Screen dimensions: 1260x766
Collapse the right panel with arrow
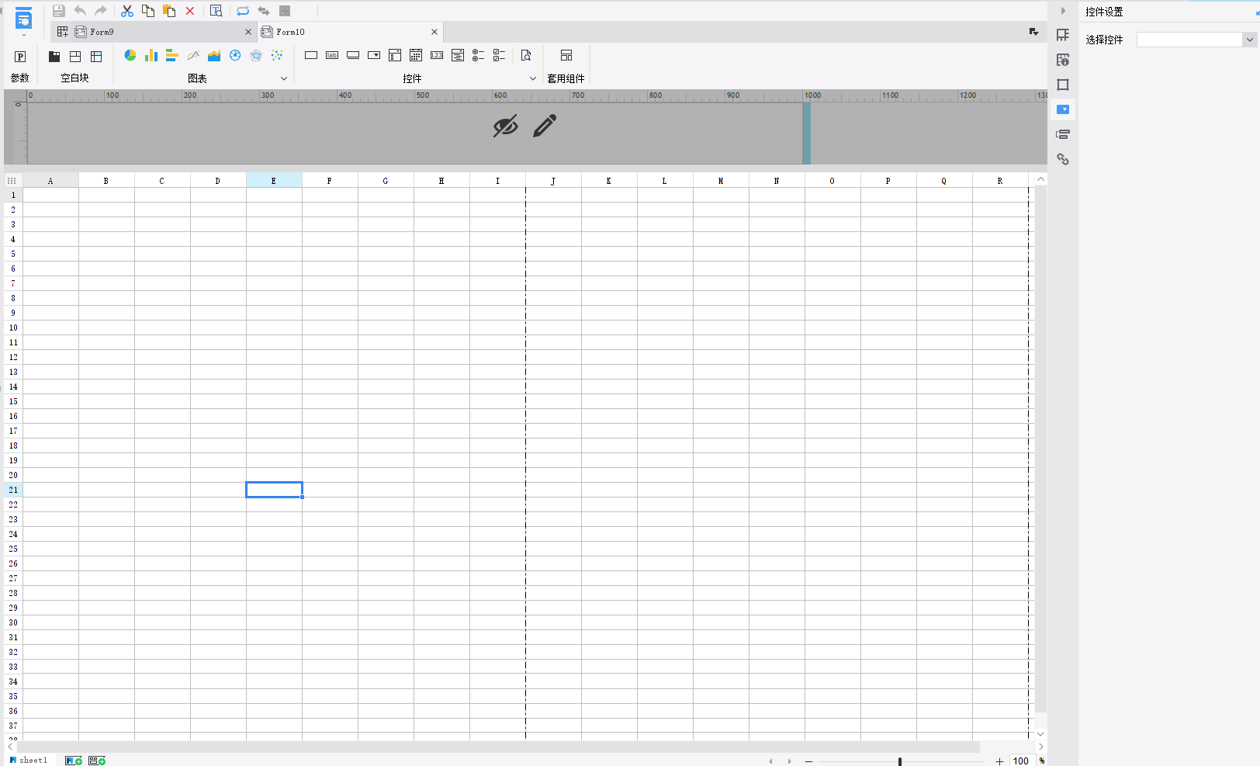1063,11
